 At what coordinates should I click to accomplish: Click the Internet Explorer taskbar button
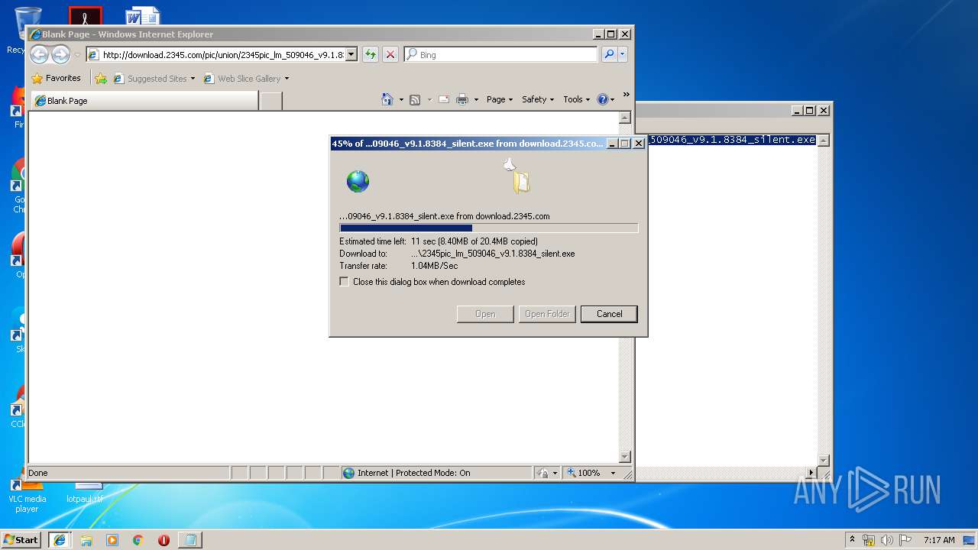click(x=60, y=540)
